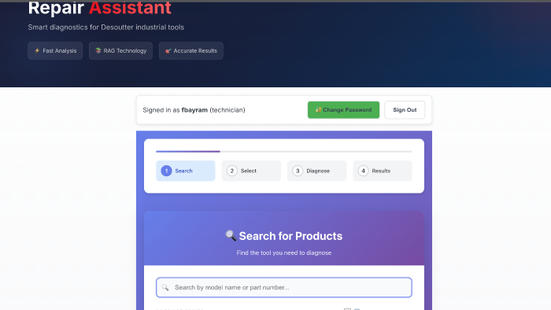Click the Repair Assistant title
Image resolution: width=551 pixels, height=310 pixels.
(100, 8)
